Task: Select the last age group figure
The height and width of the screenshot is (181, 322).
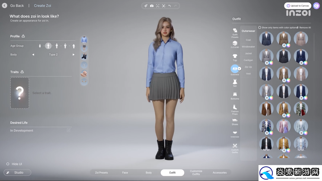Action: pyautogui.click(x=74, y=46)
